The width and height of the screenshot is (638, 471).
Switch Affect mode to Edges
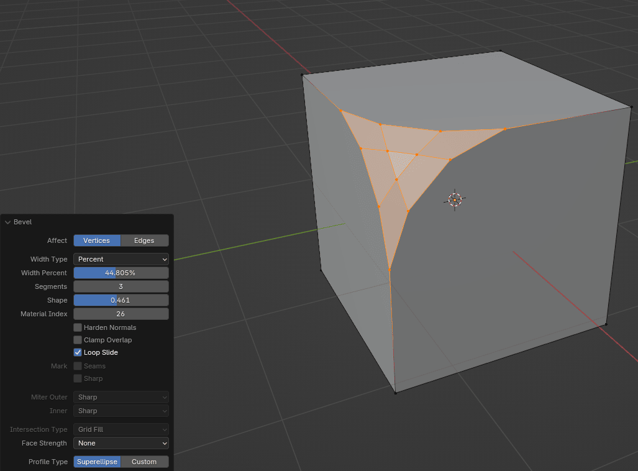144,240
